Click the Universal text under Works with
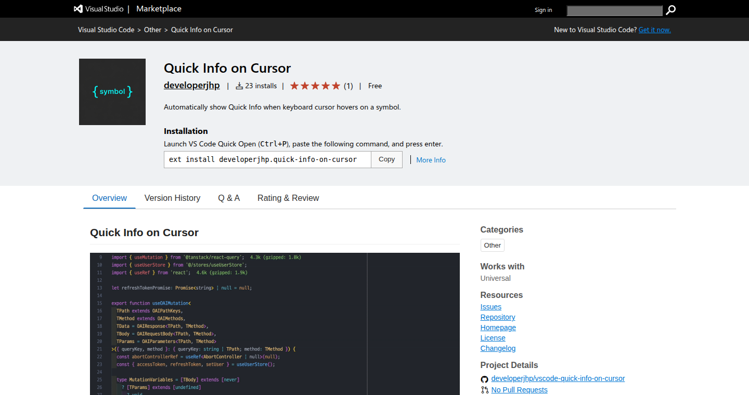Screen dimensions: 749x395 coord(496,278)
